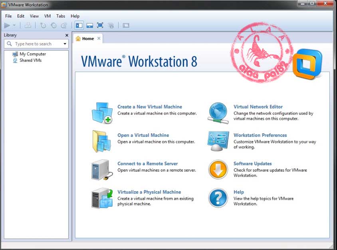
Task: Maximize the VMware Workstation window
Action: point(312,3)
